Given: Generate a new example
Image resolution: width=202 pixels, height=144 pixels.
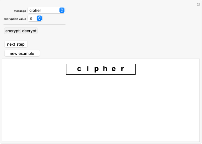Looking at the screenshot, I should pos(22,53).
